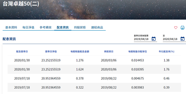Click base date in row with 1.276

click(22, 60)
